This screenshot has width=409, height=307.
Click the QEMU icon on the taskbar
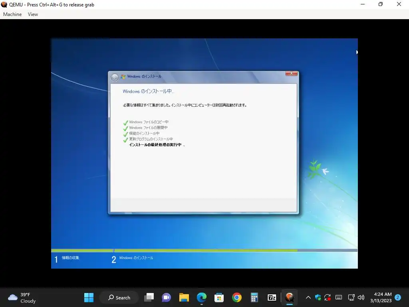[290, 297]
